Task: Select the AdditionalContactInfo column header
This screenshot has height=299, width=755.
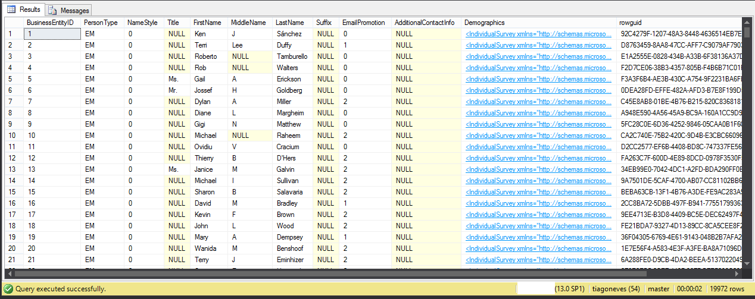Action: pyautogui.click(x=427, y=23)
